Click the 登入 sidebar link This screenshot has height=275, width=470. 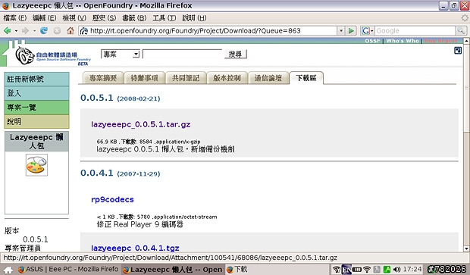(x=36, y=93)
